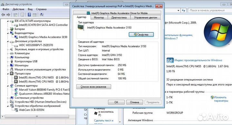Open the Файл menu
Image resolution: width=232 pixels, height=125 pixels.
[x=5, y=9]
